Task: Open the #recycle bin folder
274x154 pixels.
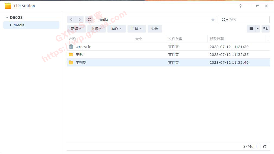Action: 84,47
